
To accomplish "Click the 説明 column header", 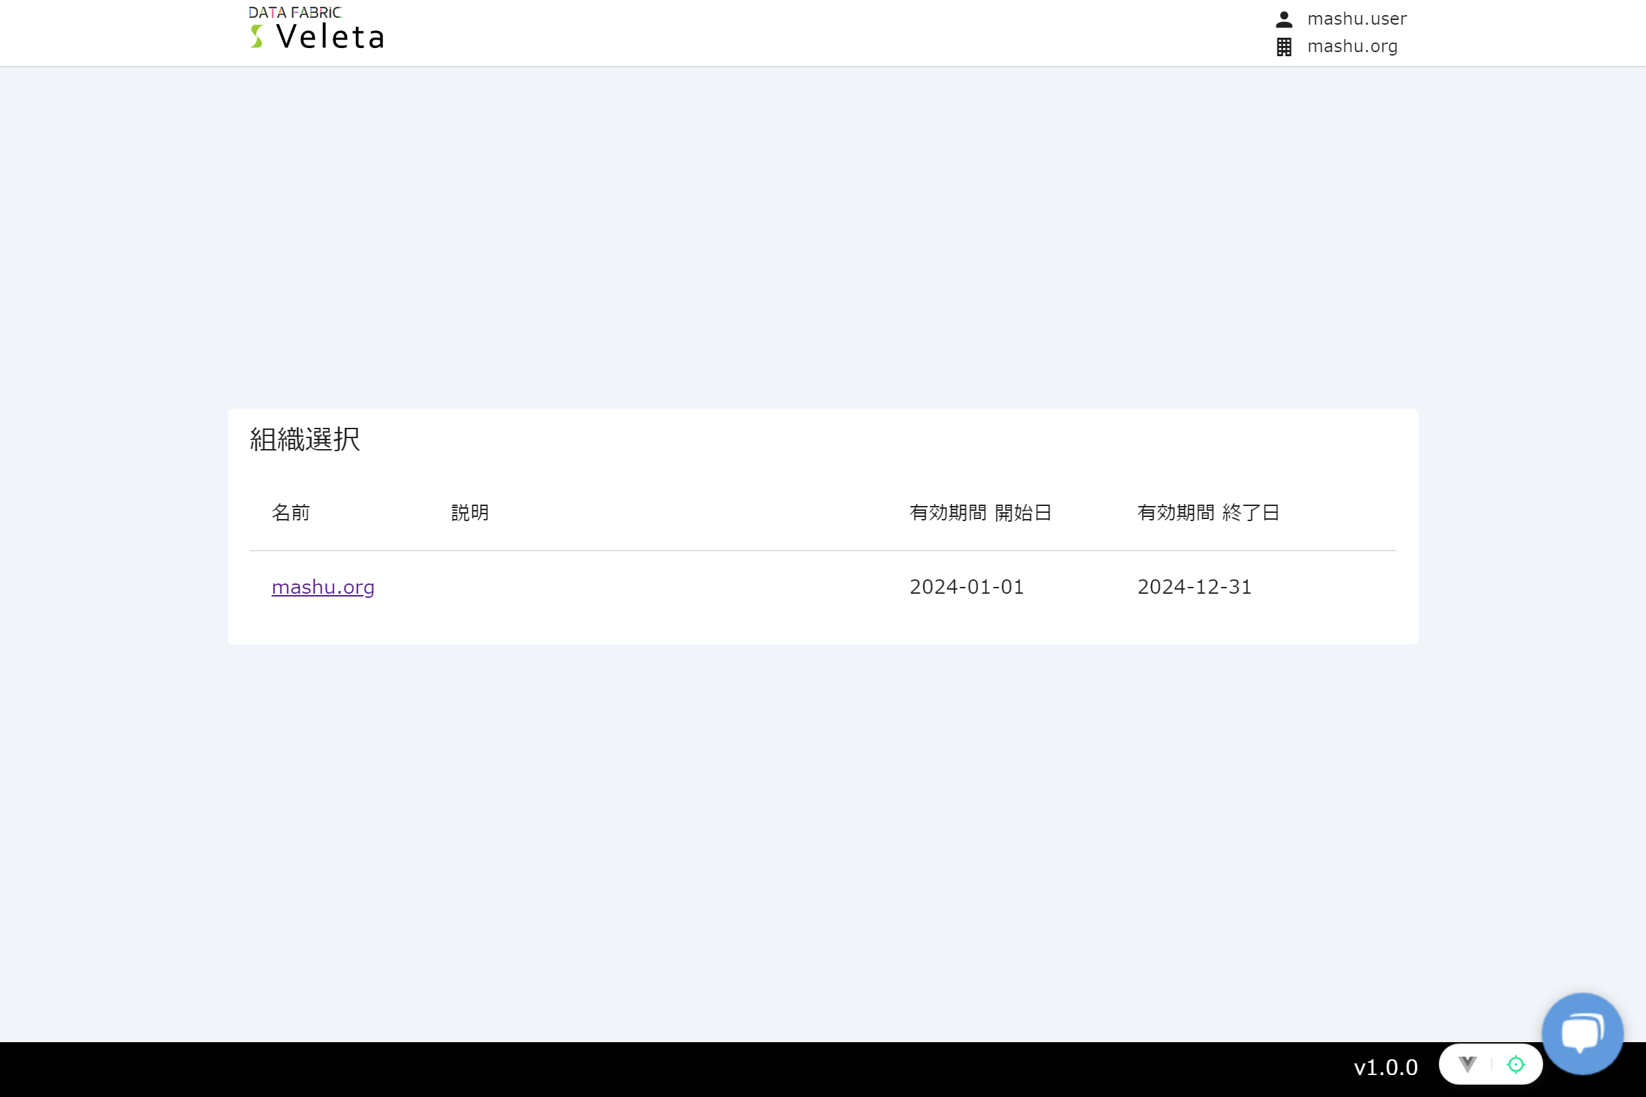I will click(x=470, y=513).
